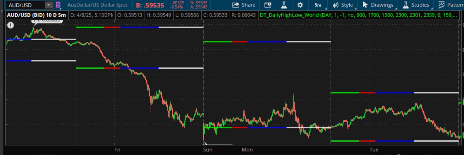Click the Fri date marker on time axis
This screenshot has width=464, height=155.
(x=117, y=150)
